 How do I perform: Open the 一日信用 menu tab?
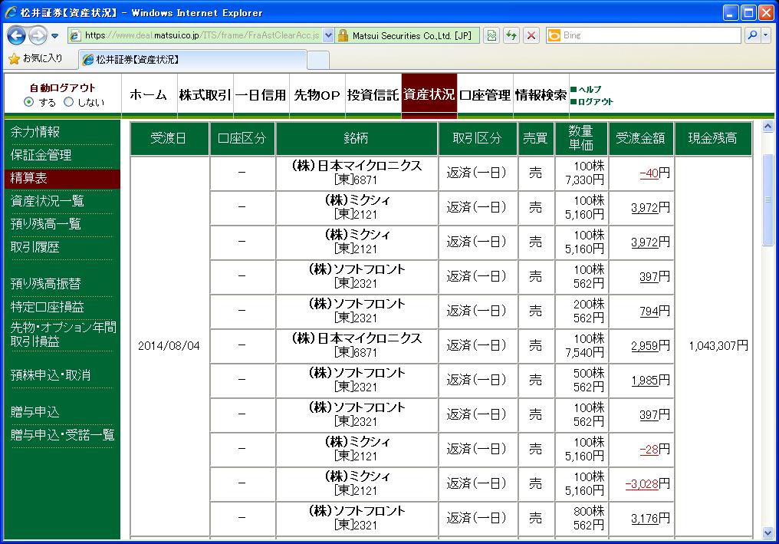click(261, 94)
